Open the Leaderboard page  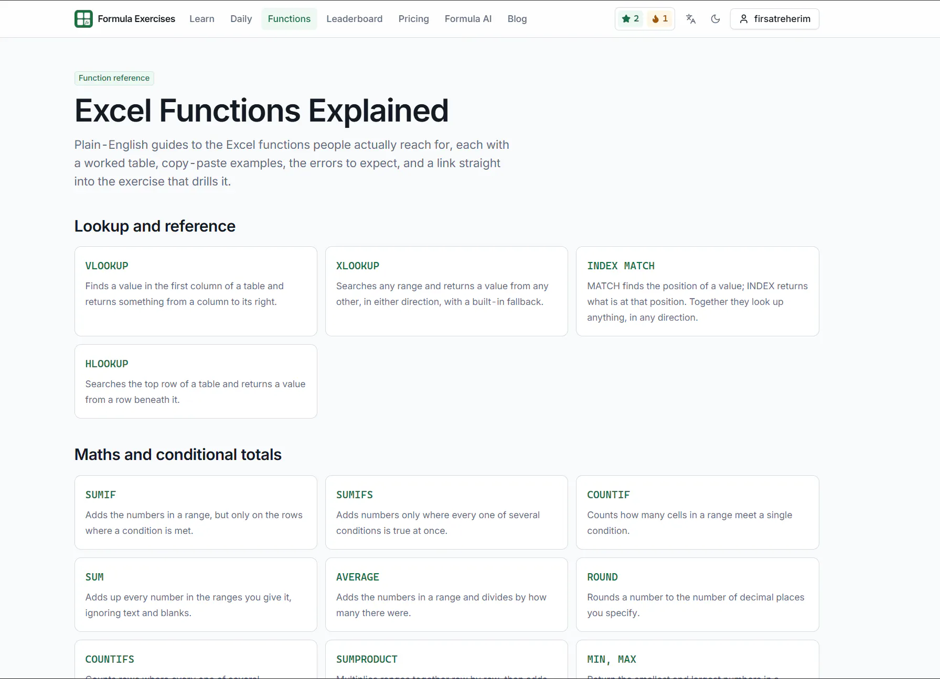coord(355,19)
